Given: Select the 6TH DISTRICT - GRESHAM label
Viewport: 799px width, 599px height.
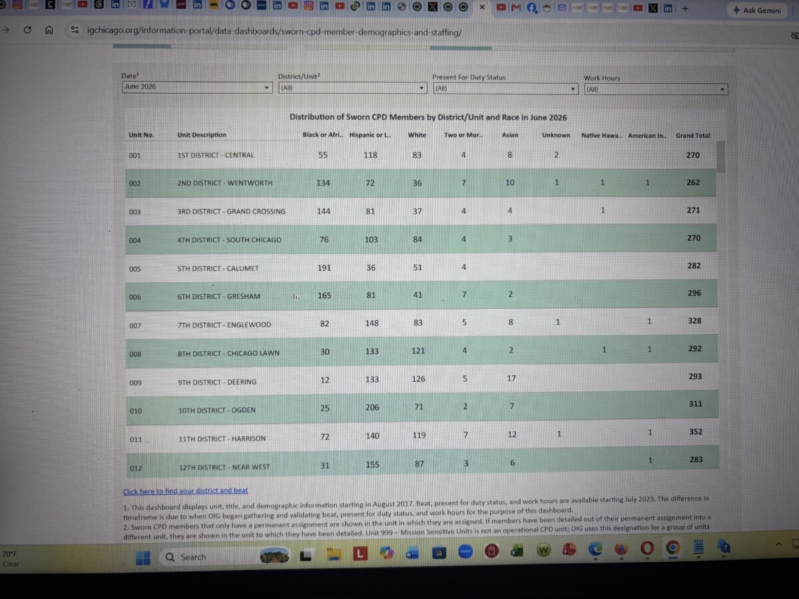Looking at the screenshot, I should 218,297.
